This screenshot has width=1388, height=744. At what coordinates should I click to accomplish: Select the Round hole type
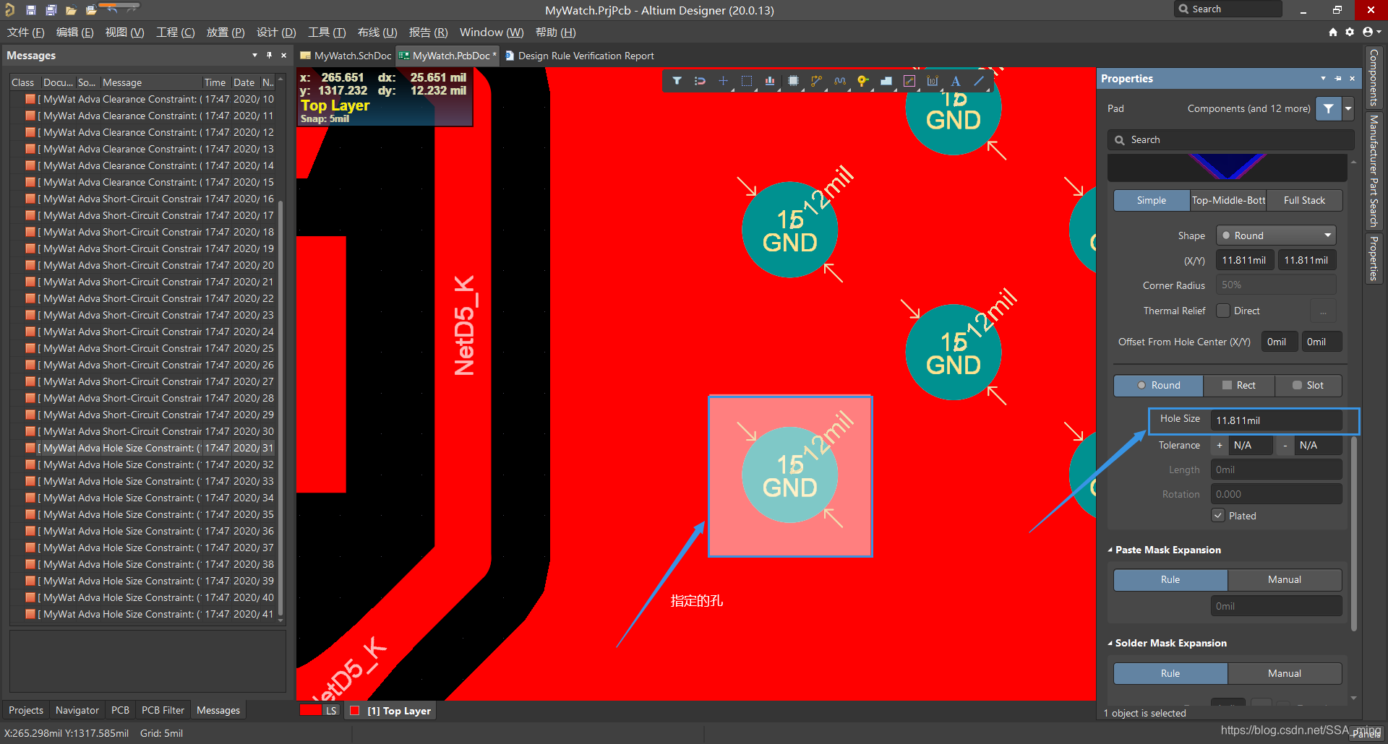[1158, 386]
